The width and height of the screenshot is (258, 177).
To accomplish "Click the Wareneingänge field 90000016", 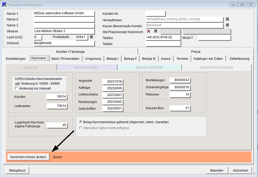I will click(x=180, y=87).
